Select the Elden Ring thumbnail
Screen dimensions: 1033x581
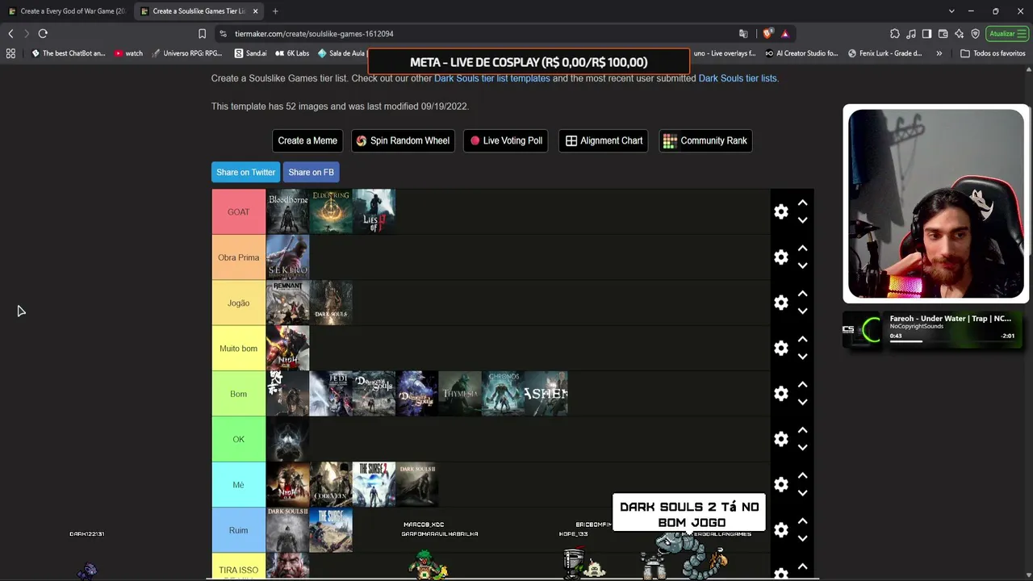pyautogui.click(x=331, y=211)
